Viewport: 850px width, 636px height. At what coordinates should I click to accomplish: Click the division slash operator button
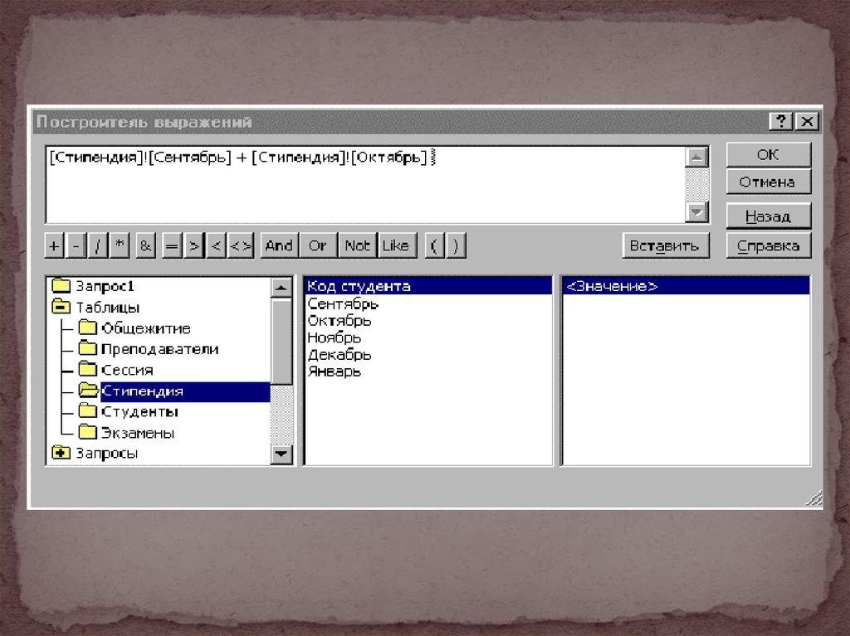pyautogui.click(x=99, y=245)
